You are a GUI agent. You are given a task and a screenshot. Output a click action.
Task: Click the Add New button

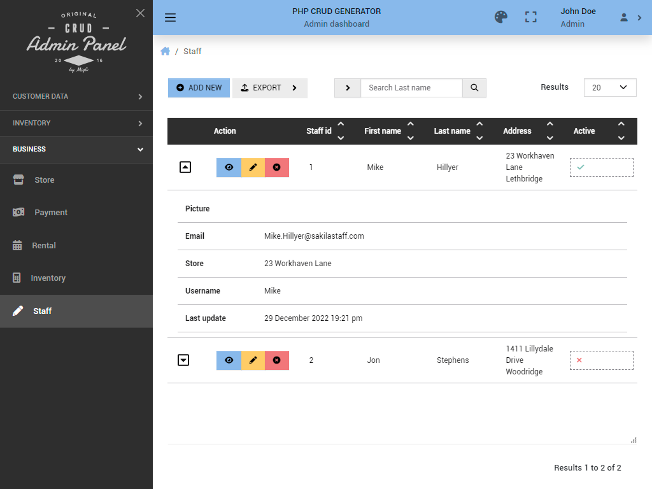pyautogui.click(x=199, y=88)
